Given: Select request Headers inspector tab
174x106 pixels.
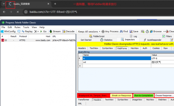Looking at the screenshot, I should tap(82, 48).
